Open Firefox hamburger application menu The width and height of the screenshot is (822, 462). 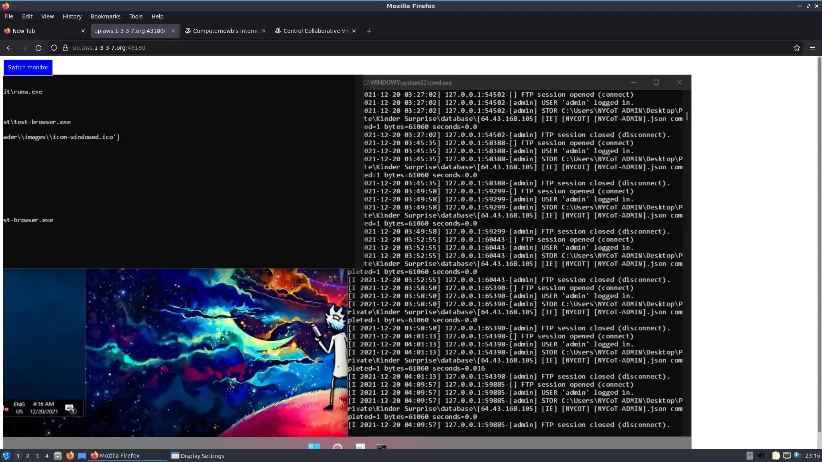(812, 48)
